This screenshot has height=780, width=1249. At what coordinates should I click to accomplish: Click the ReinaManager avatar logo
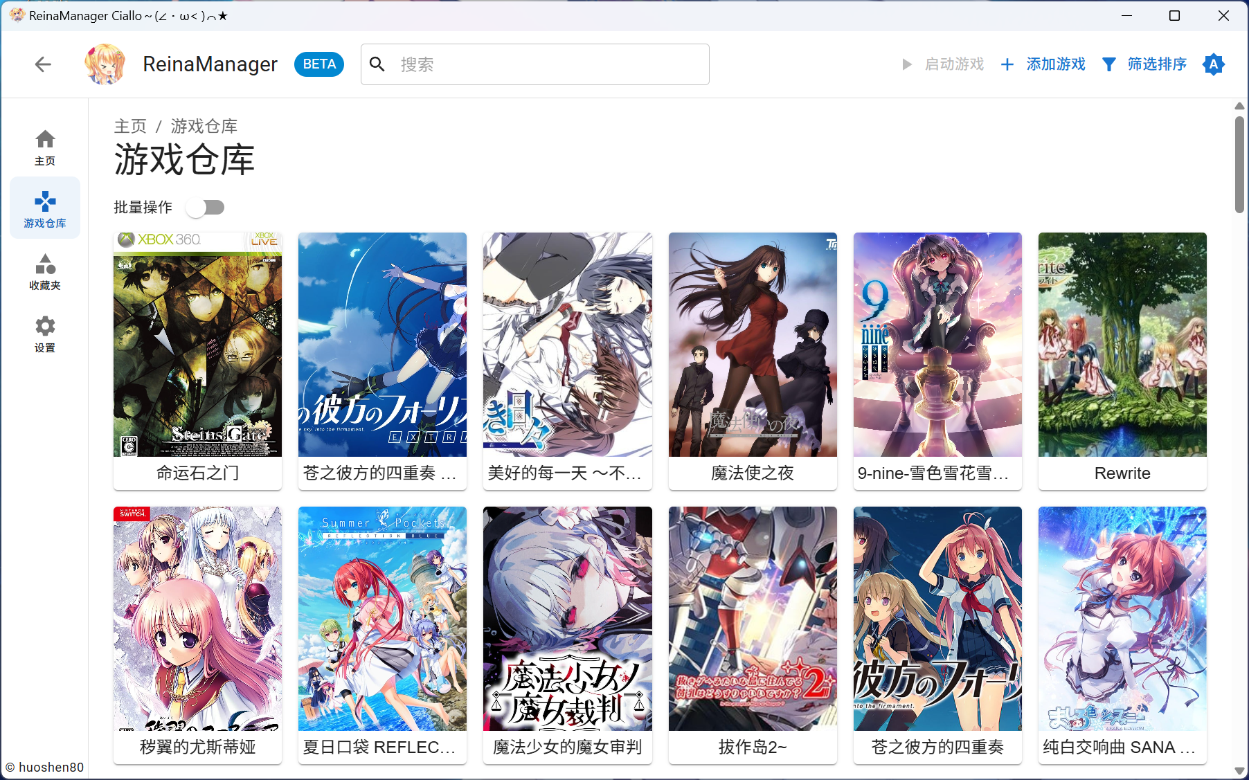coord(105,64)
